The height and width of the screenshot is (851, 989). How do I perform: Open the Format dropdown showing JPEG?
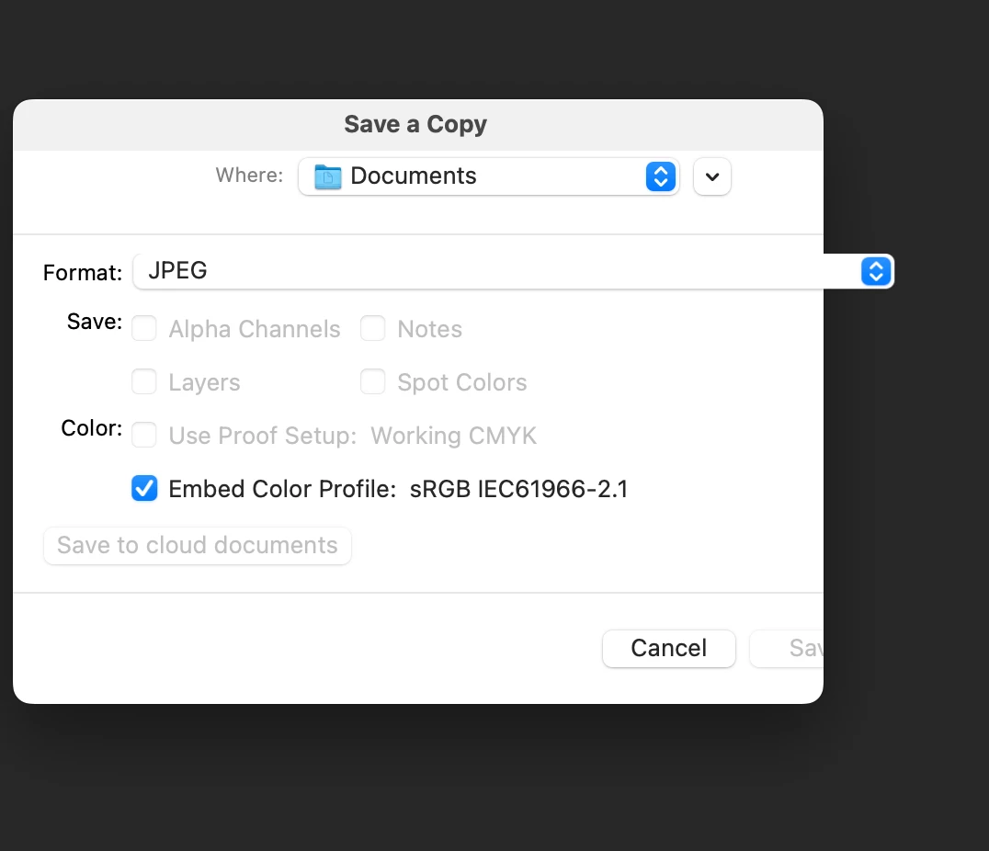tap(513, 271)
